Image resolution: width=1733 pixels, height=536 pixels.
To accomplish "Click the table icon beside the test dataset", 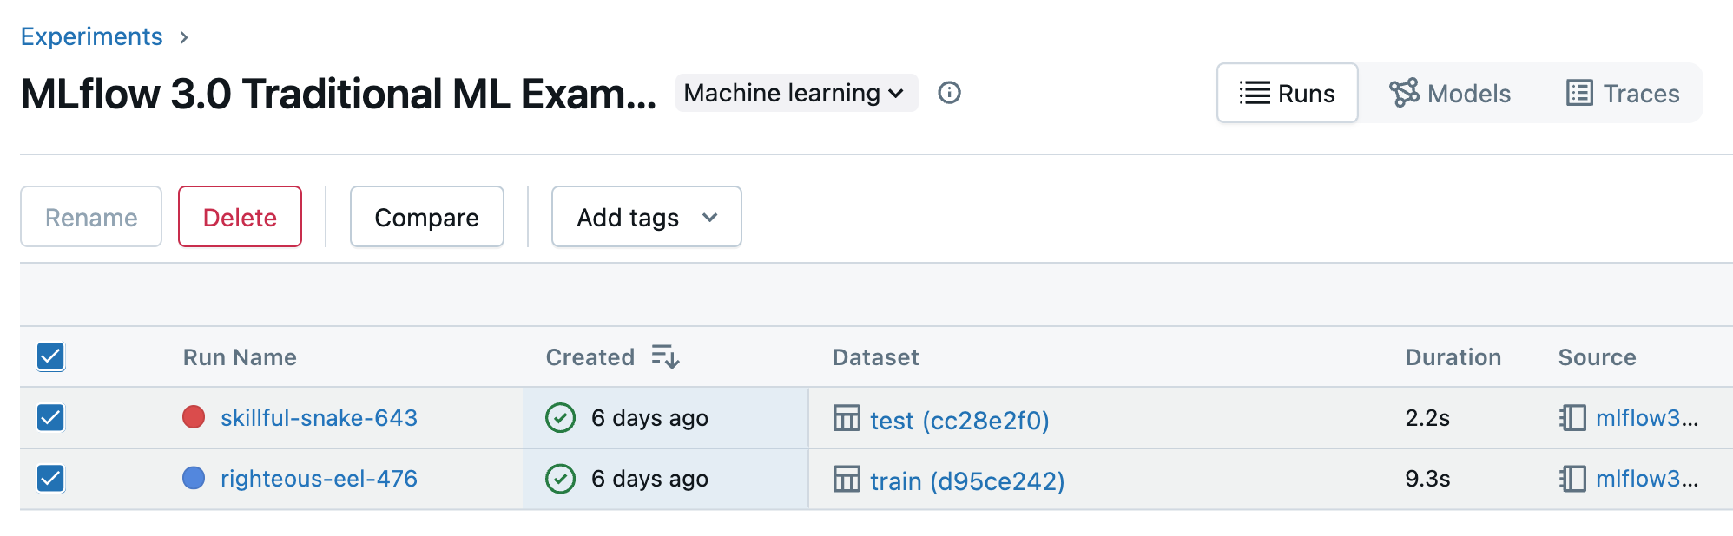I will 847,418.
